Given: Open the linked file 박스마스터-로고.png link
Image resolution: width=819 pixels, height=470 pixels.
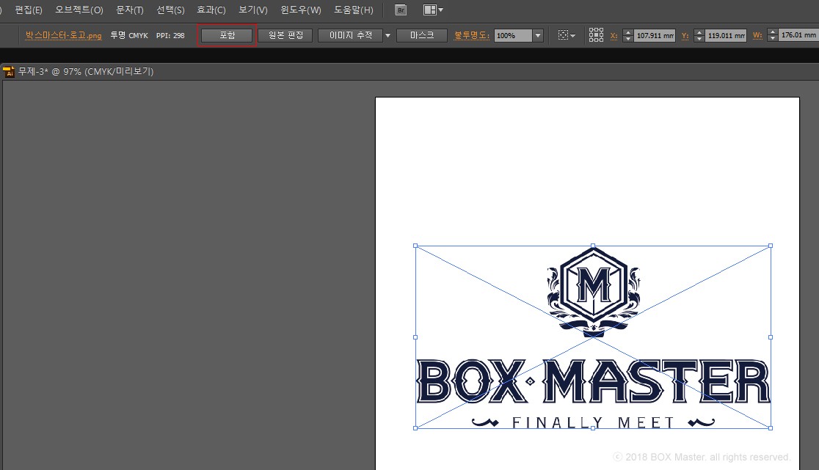Looking at the screenshot, I should coord(64,35).
